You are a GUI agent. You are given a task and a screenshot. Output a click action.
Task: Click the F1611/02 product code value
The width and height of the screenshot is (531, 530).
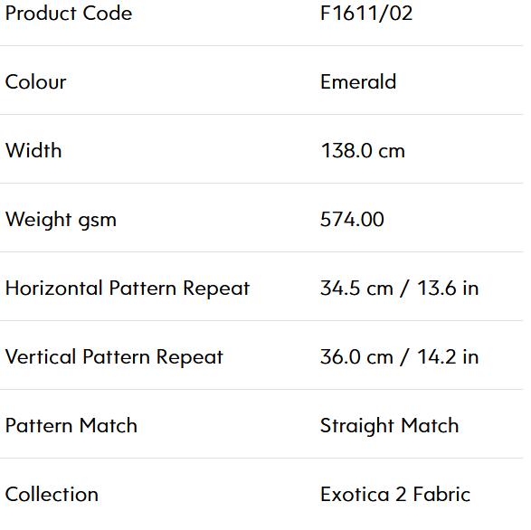pos(366,14)
